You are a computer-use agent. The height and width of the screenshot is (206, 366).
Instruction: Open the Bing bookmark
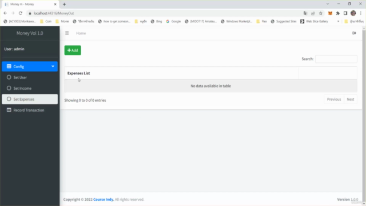pyautogui.click(x=156, y=21)
